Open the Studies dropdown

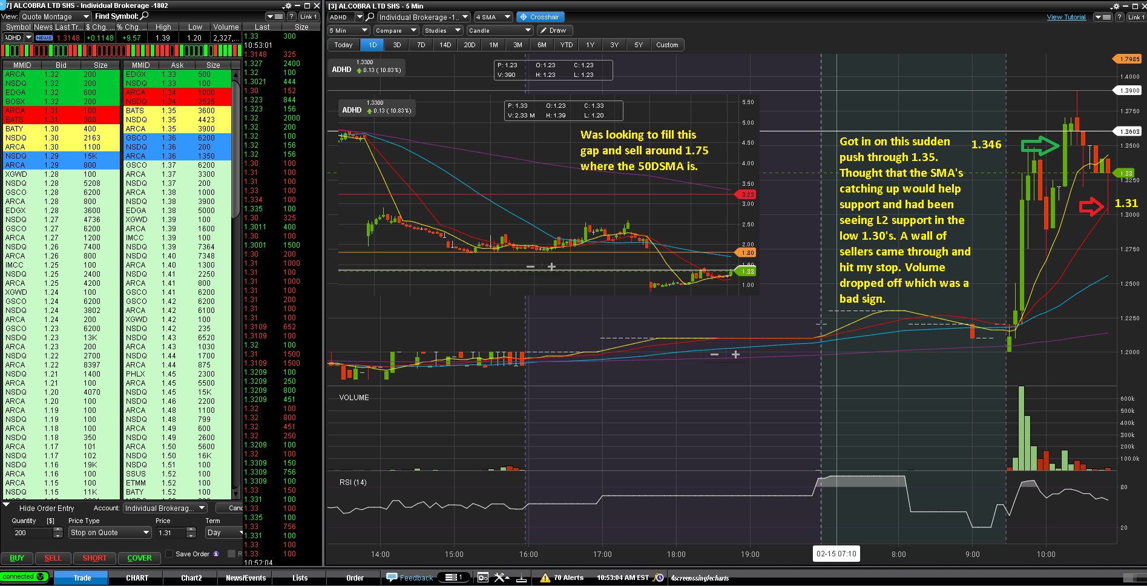[442, 30]
